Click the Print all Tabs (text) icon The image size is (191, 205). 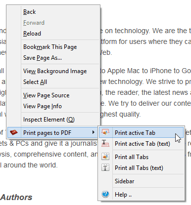tap(105, 167)
